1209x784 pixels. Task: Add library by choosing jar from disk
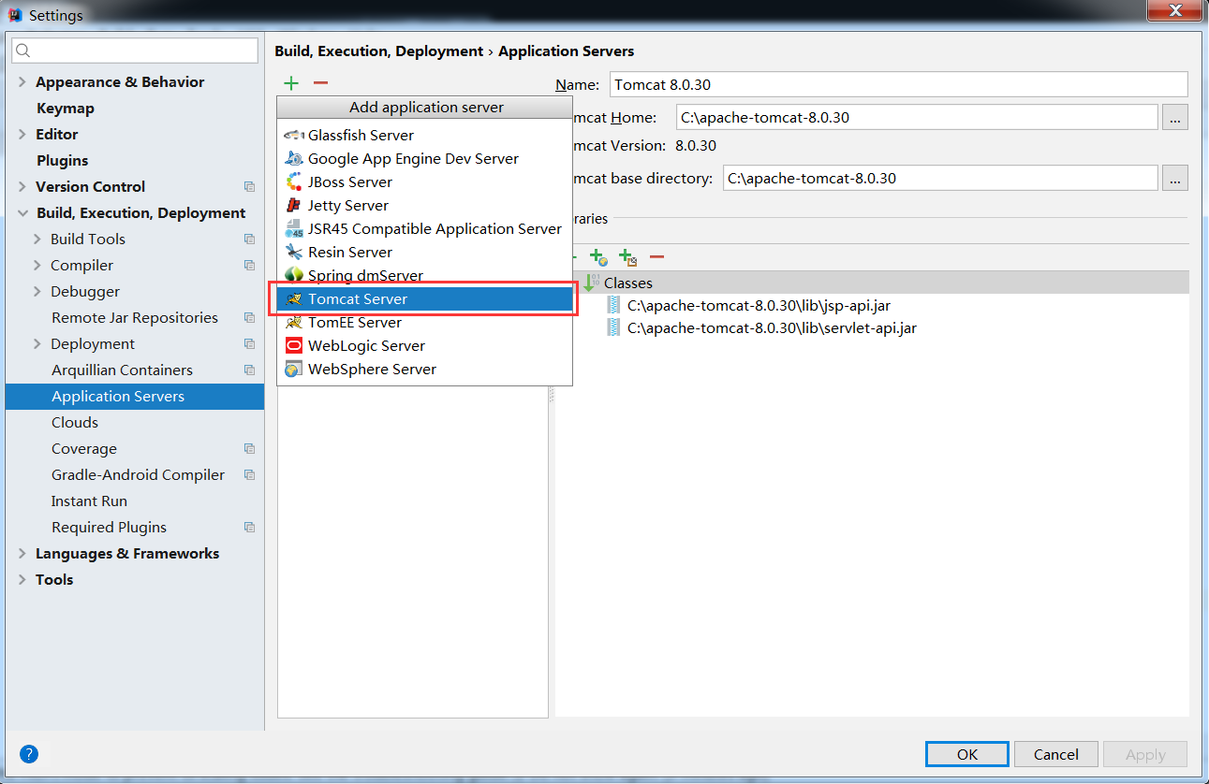coord(626,257)
